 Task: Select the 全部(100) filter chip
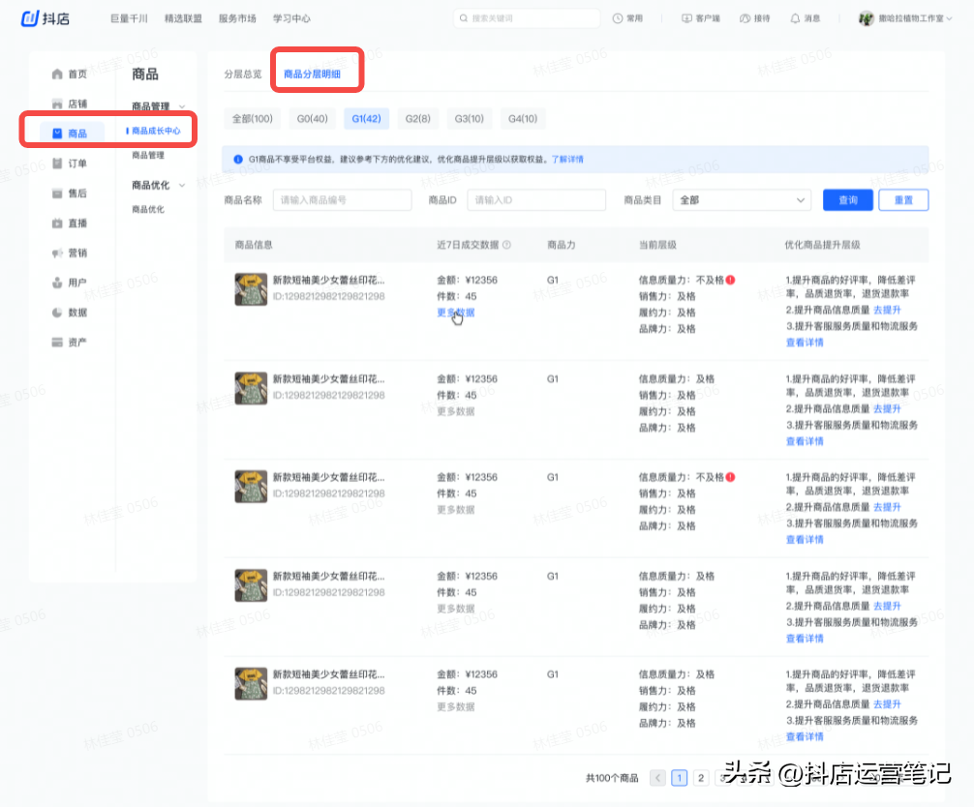point(252,119)
